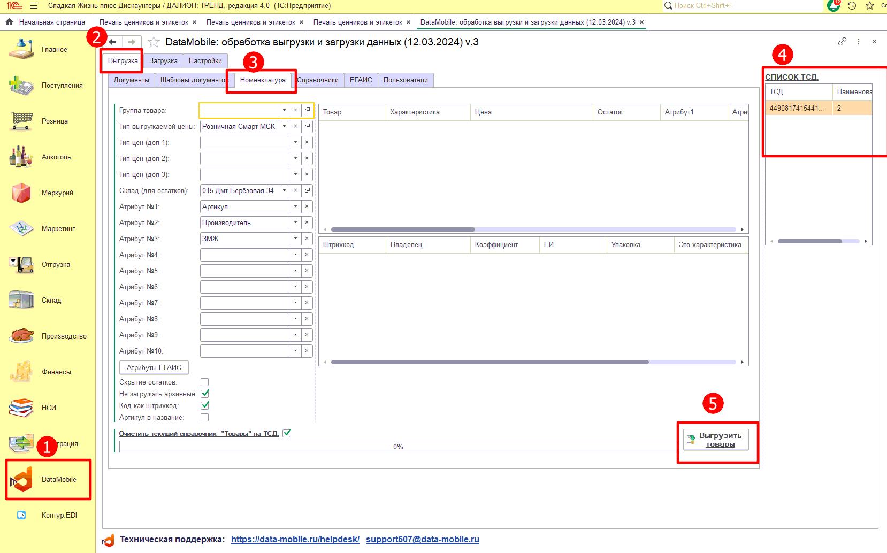Open the Номенклатура sub-tab
Image resolution: width=887 pixels, height=553 pixels.
263,80
